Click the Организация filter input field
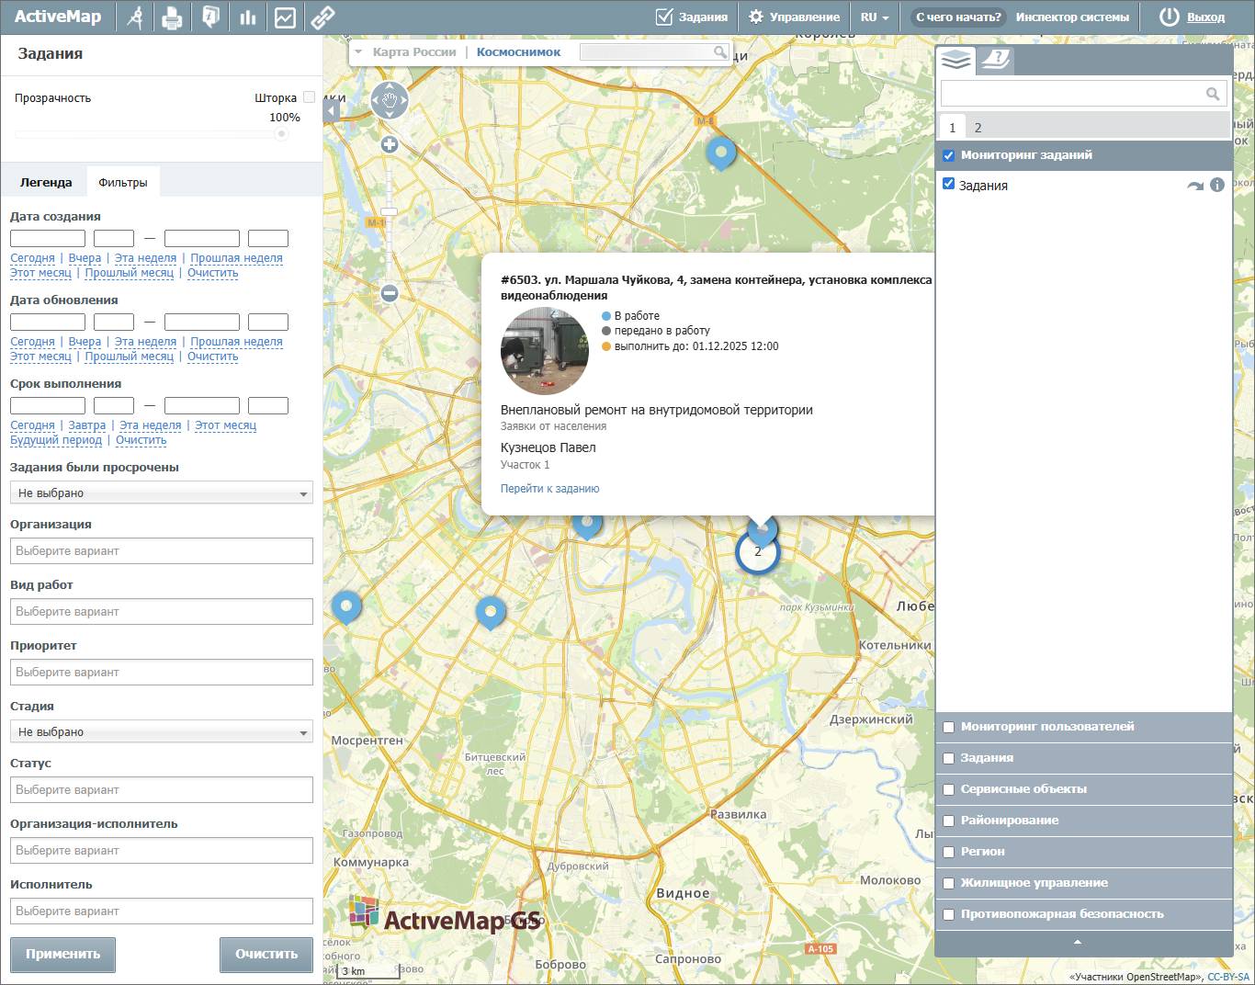This screenshot has height=985, width=1255. coord(162,551)
